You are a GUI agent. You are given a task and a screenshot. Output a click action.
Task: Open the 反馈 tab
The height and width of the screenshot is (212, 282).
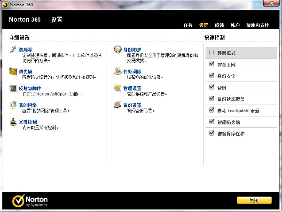click(219, 25)
